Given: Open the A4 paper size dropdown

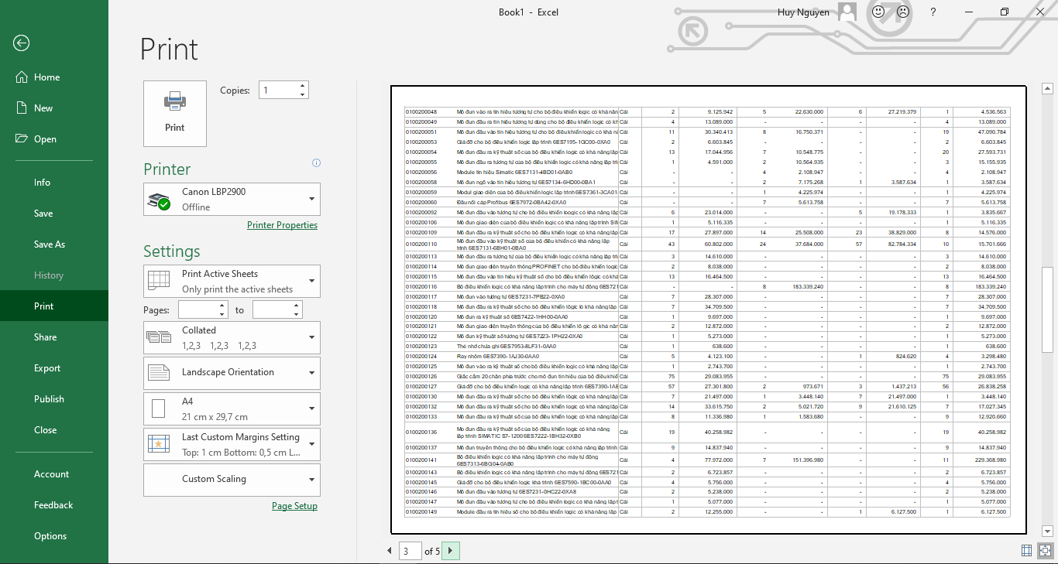Looking at the screenshot, I should tap(232, 409).
